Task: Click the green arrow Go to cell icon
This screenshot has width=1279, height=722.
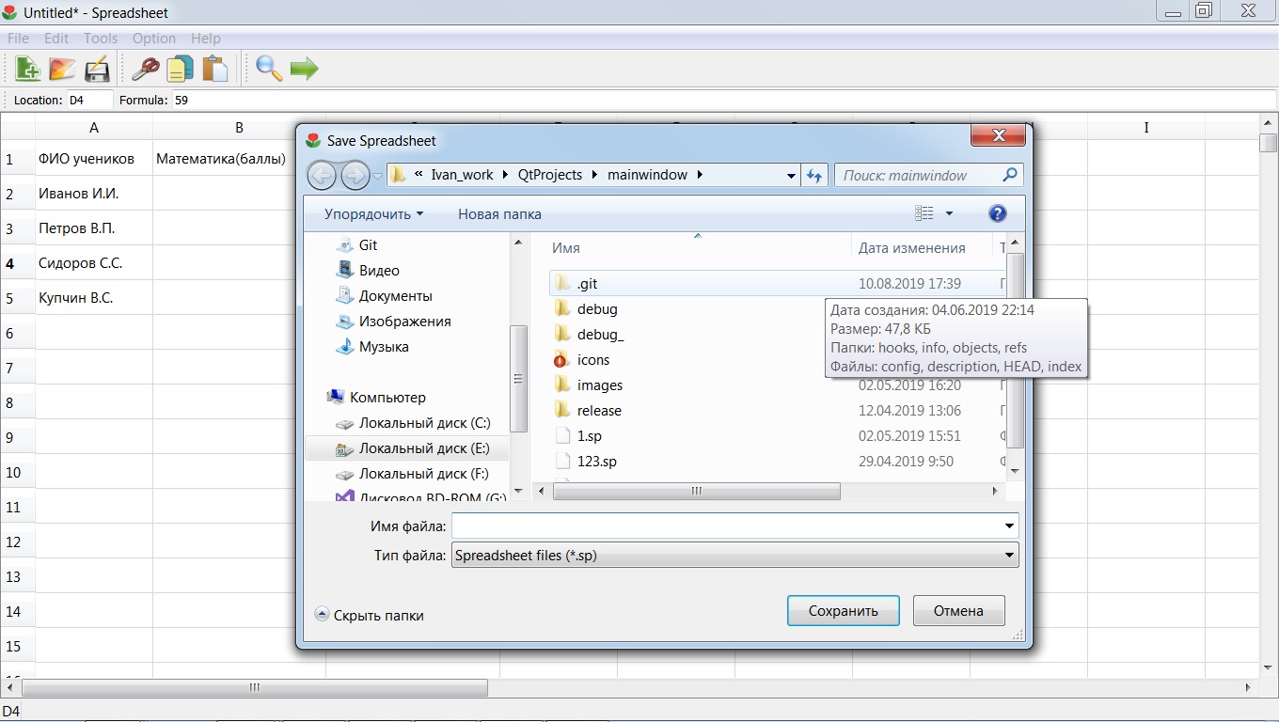Action: [x=304, y=69]
